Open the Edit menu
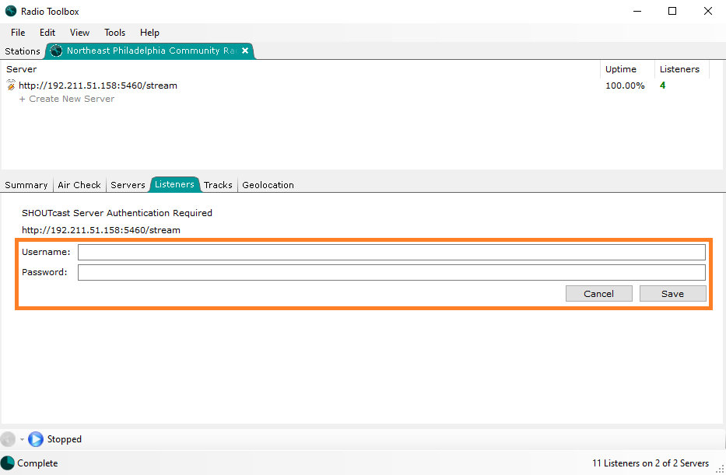 click(x=47, y=33)
